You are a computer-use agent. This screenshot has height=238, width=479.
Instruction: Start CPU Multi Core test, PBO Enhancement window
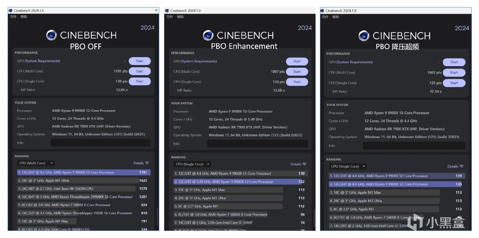[x=297, y=72]
